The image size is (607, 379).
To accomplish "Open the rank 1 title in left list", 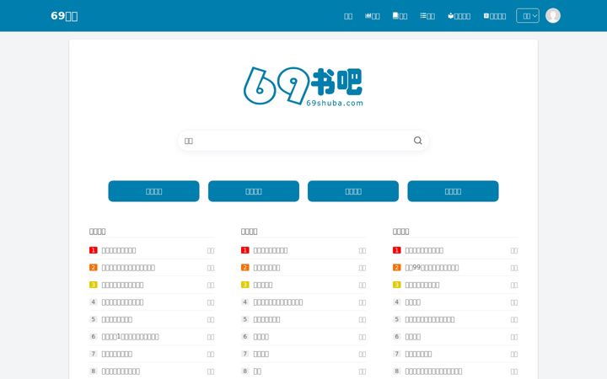I will tap(119, 250).
